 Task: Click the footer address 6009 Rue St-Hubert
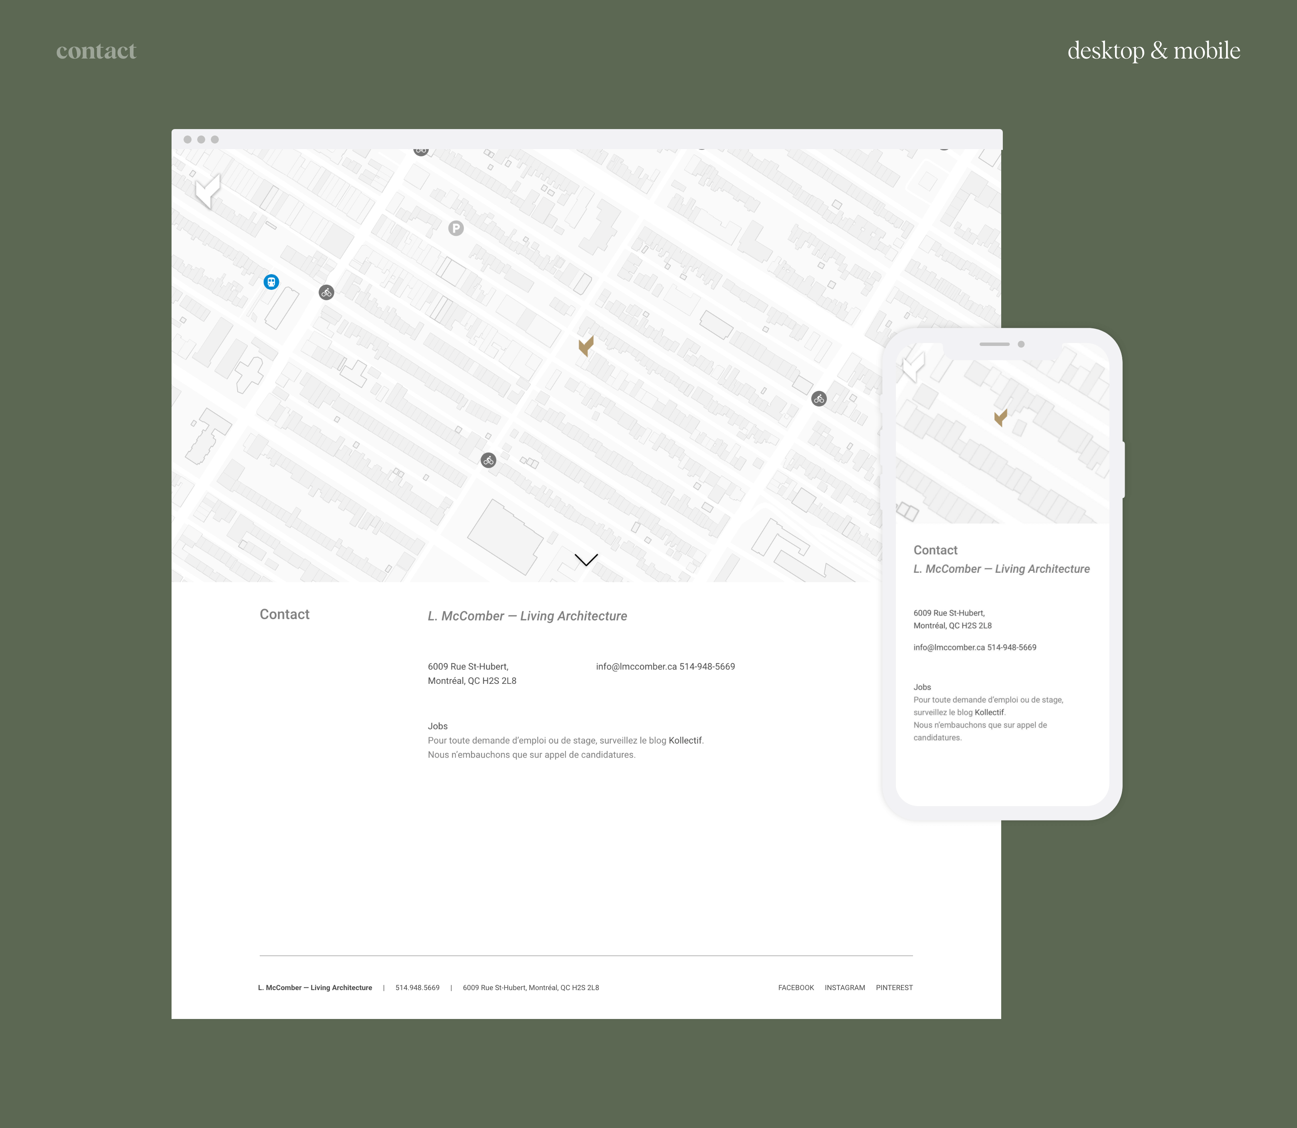click(531, 988)
